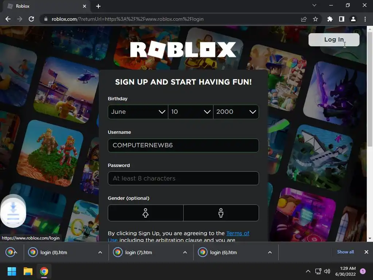Open the tab search chevron
373x280 pixels.
pos(314,5)
